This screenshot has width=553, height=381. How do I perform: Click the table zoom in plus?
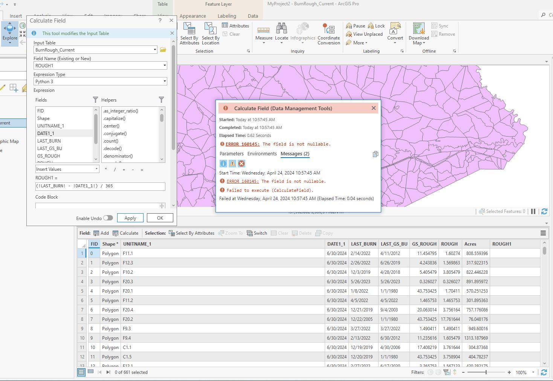[x=509, y=372]
